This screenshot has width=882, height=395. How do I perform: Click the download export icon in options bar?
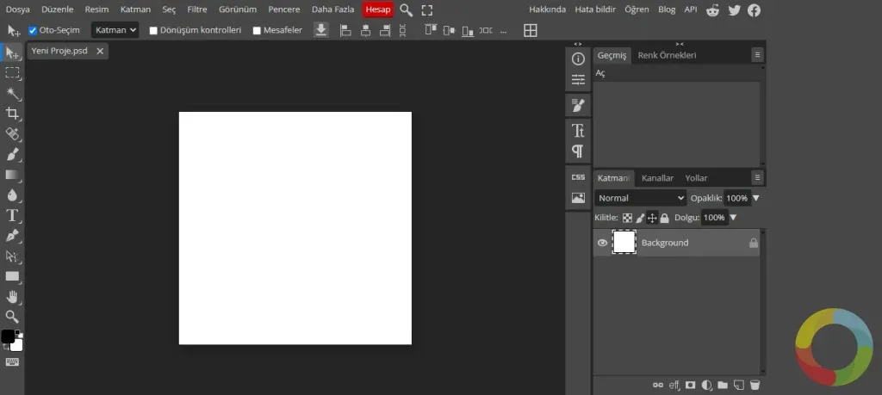[x=321, y=30]
